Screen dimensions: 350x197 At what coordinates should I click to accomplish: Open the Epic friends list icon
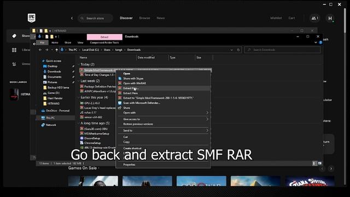(314, 18)
